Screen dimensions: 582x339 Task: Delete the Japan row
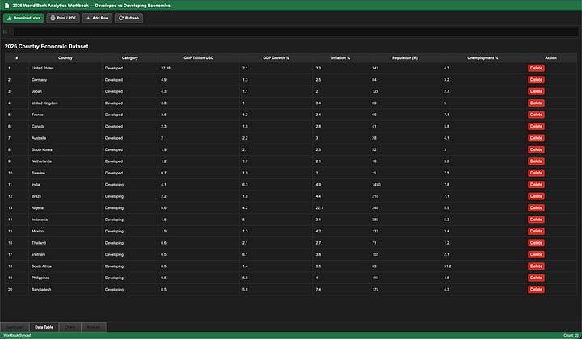[536, 91]
